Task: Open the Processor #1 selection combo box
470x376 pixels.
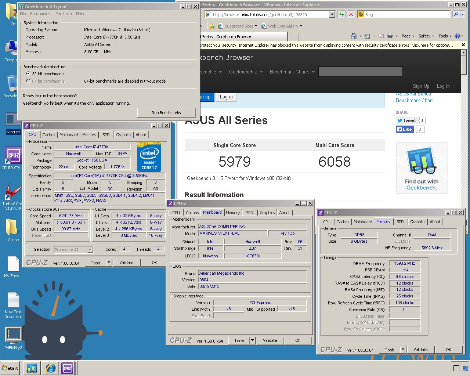Action: tap(73, 250)
